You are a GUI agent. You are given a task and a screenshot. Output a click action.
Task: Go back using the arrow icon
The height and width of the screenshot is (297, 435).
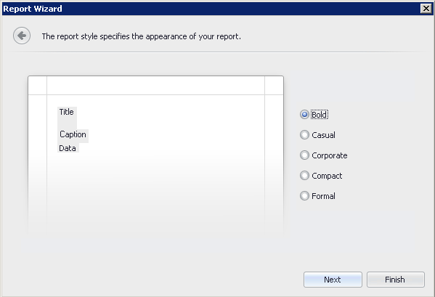point(22,36)
